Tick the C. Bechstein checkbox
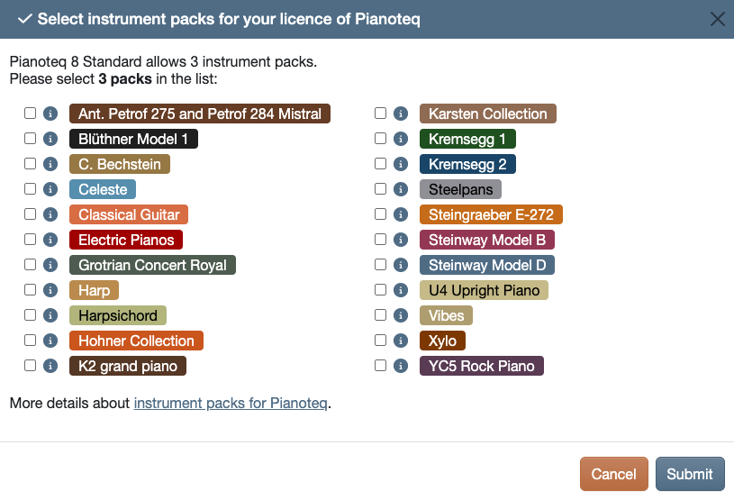 (x=30, y=163)
